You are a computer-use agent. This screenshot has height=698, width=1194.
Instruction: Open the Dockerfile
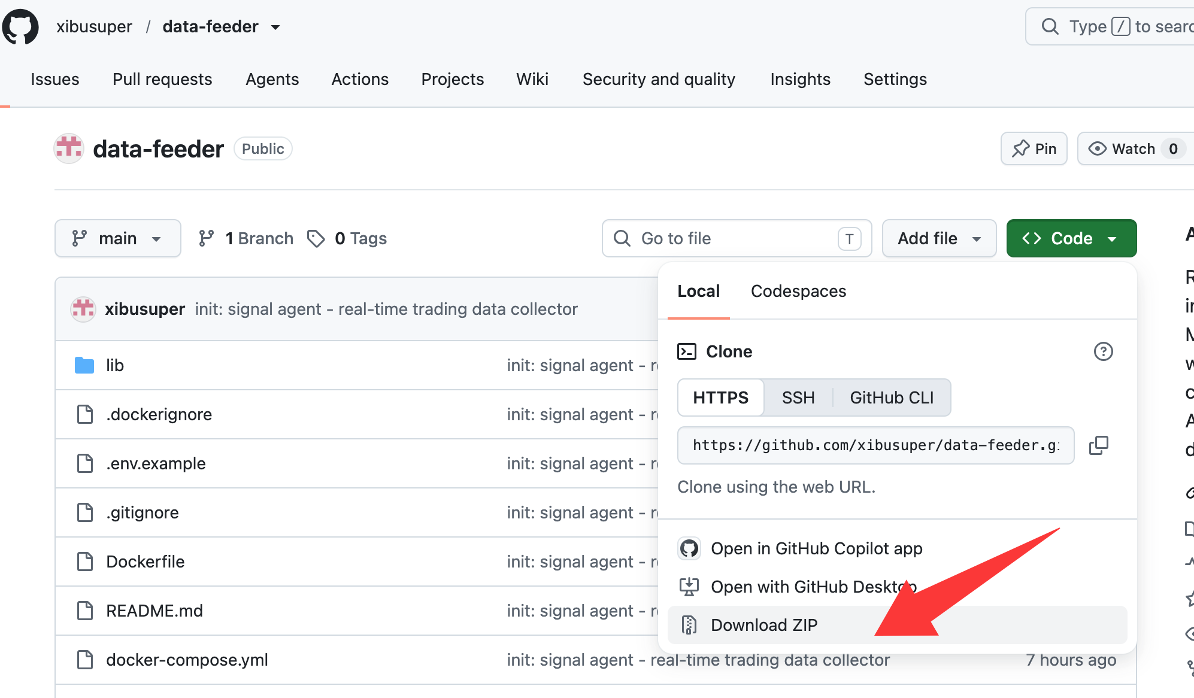coord(146,562)
